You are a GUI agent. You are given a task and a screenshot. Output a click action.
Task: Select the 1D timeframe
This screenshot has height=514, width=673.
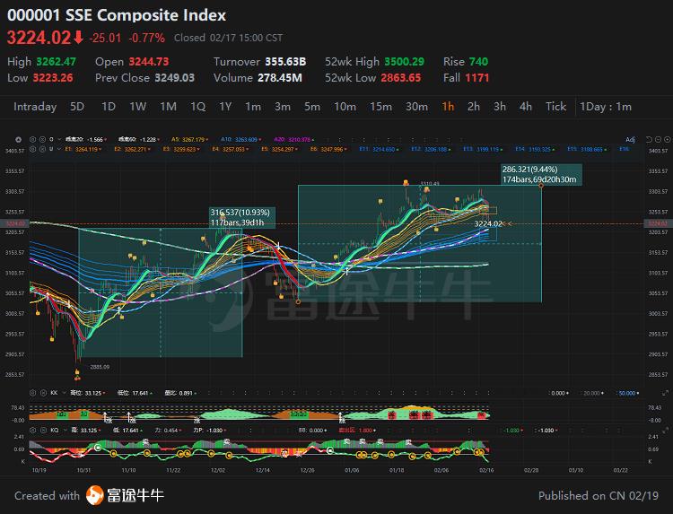tap(108, 107)
